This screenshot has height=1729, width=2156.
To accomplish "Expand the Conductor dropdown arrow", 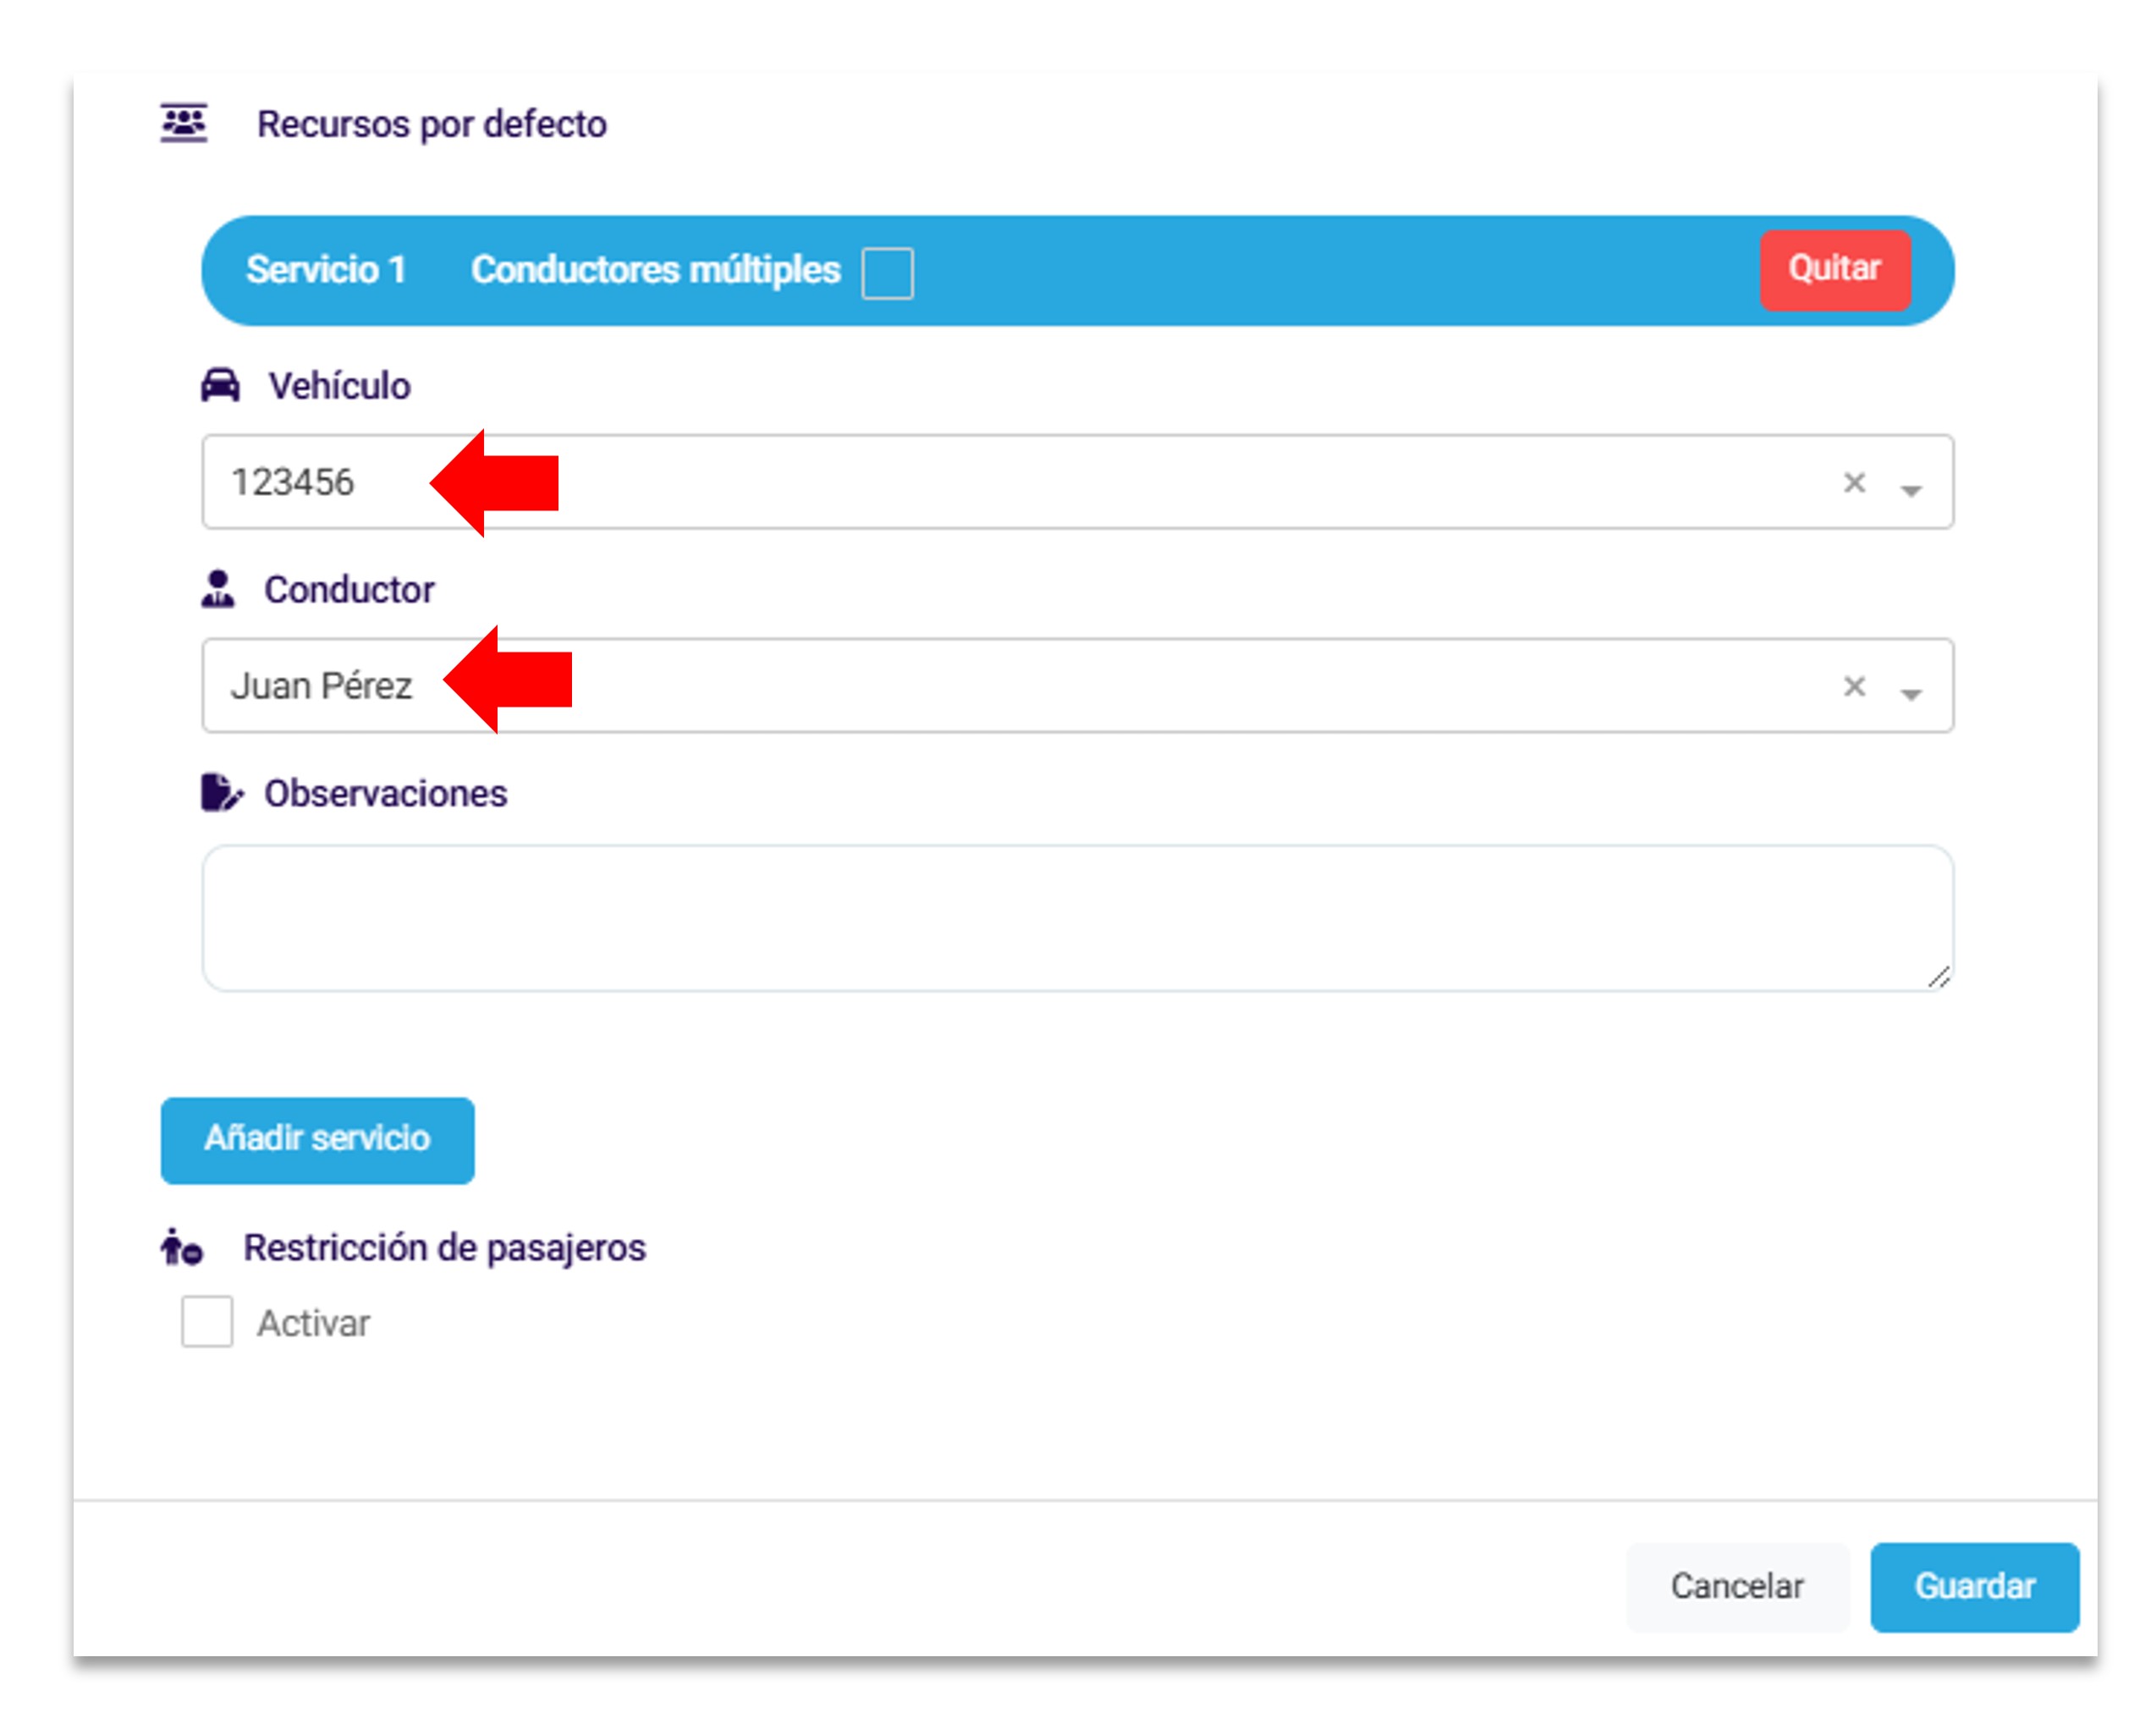I will [1911, 693].
